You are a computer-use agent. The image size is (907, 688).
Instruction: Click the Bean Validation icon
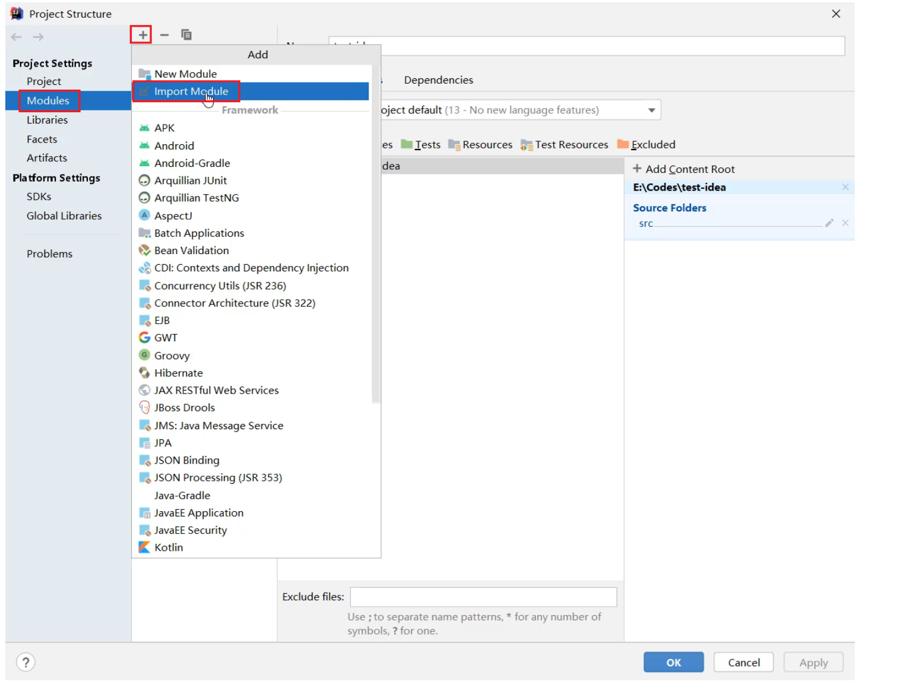(x=144, y=251)
